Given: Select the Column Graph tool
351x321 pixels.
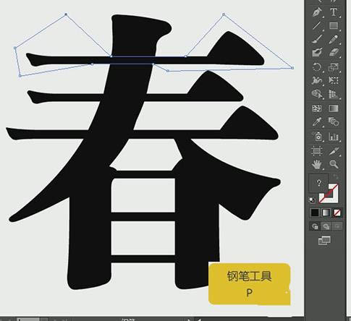Looking at the screenshot, I should tap(334, 137).
